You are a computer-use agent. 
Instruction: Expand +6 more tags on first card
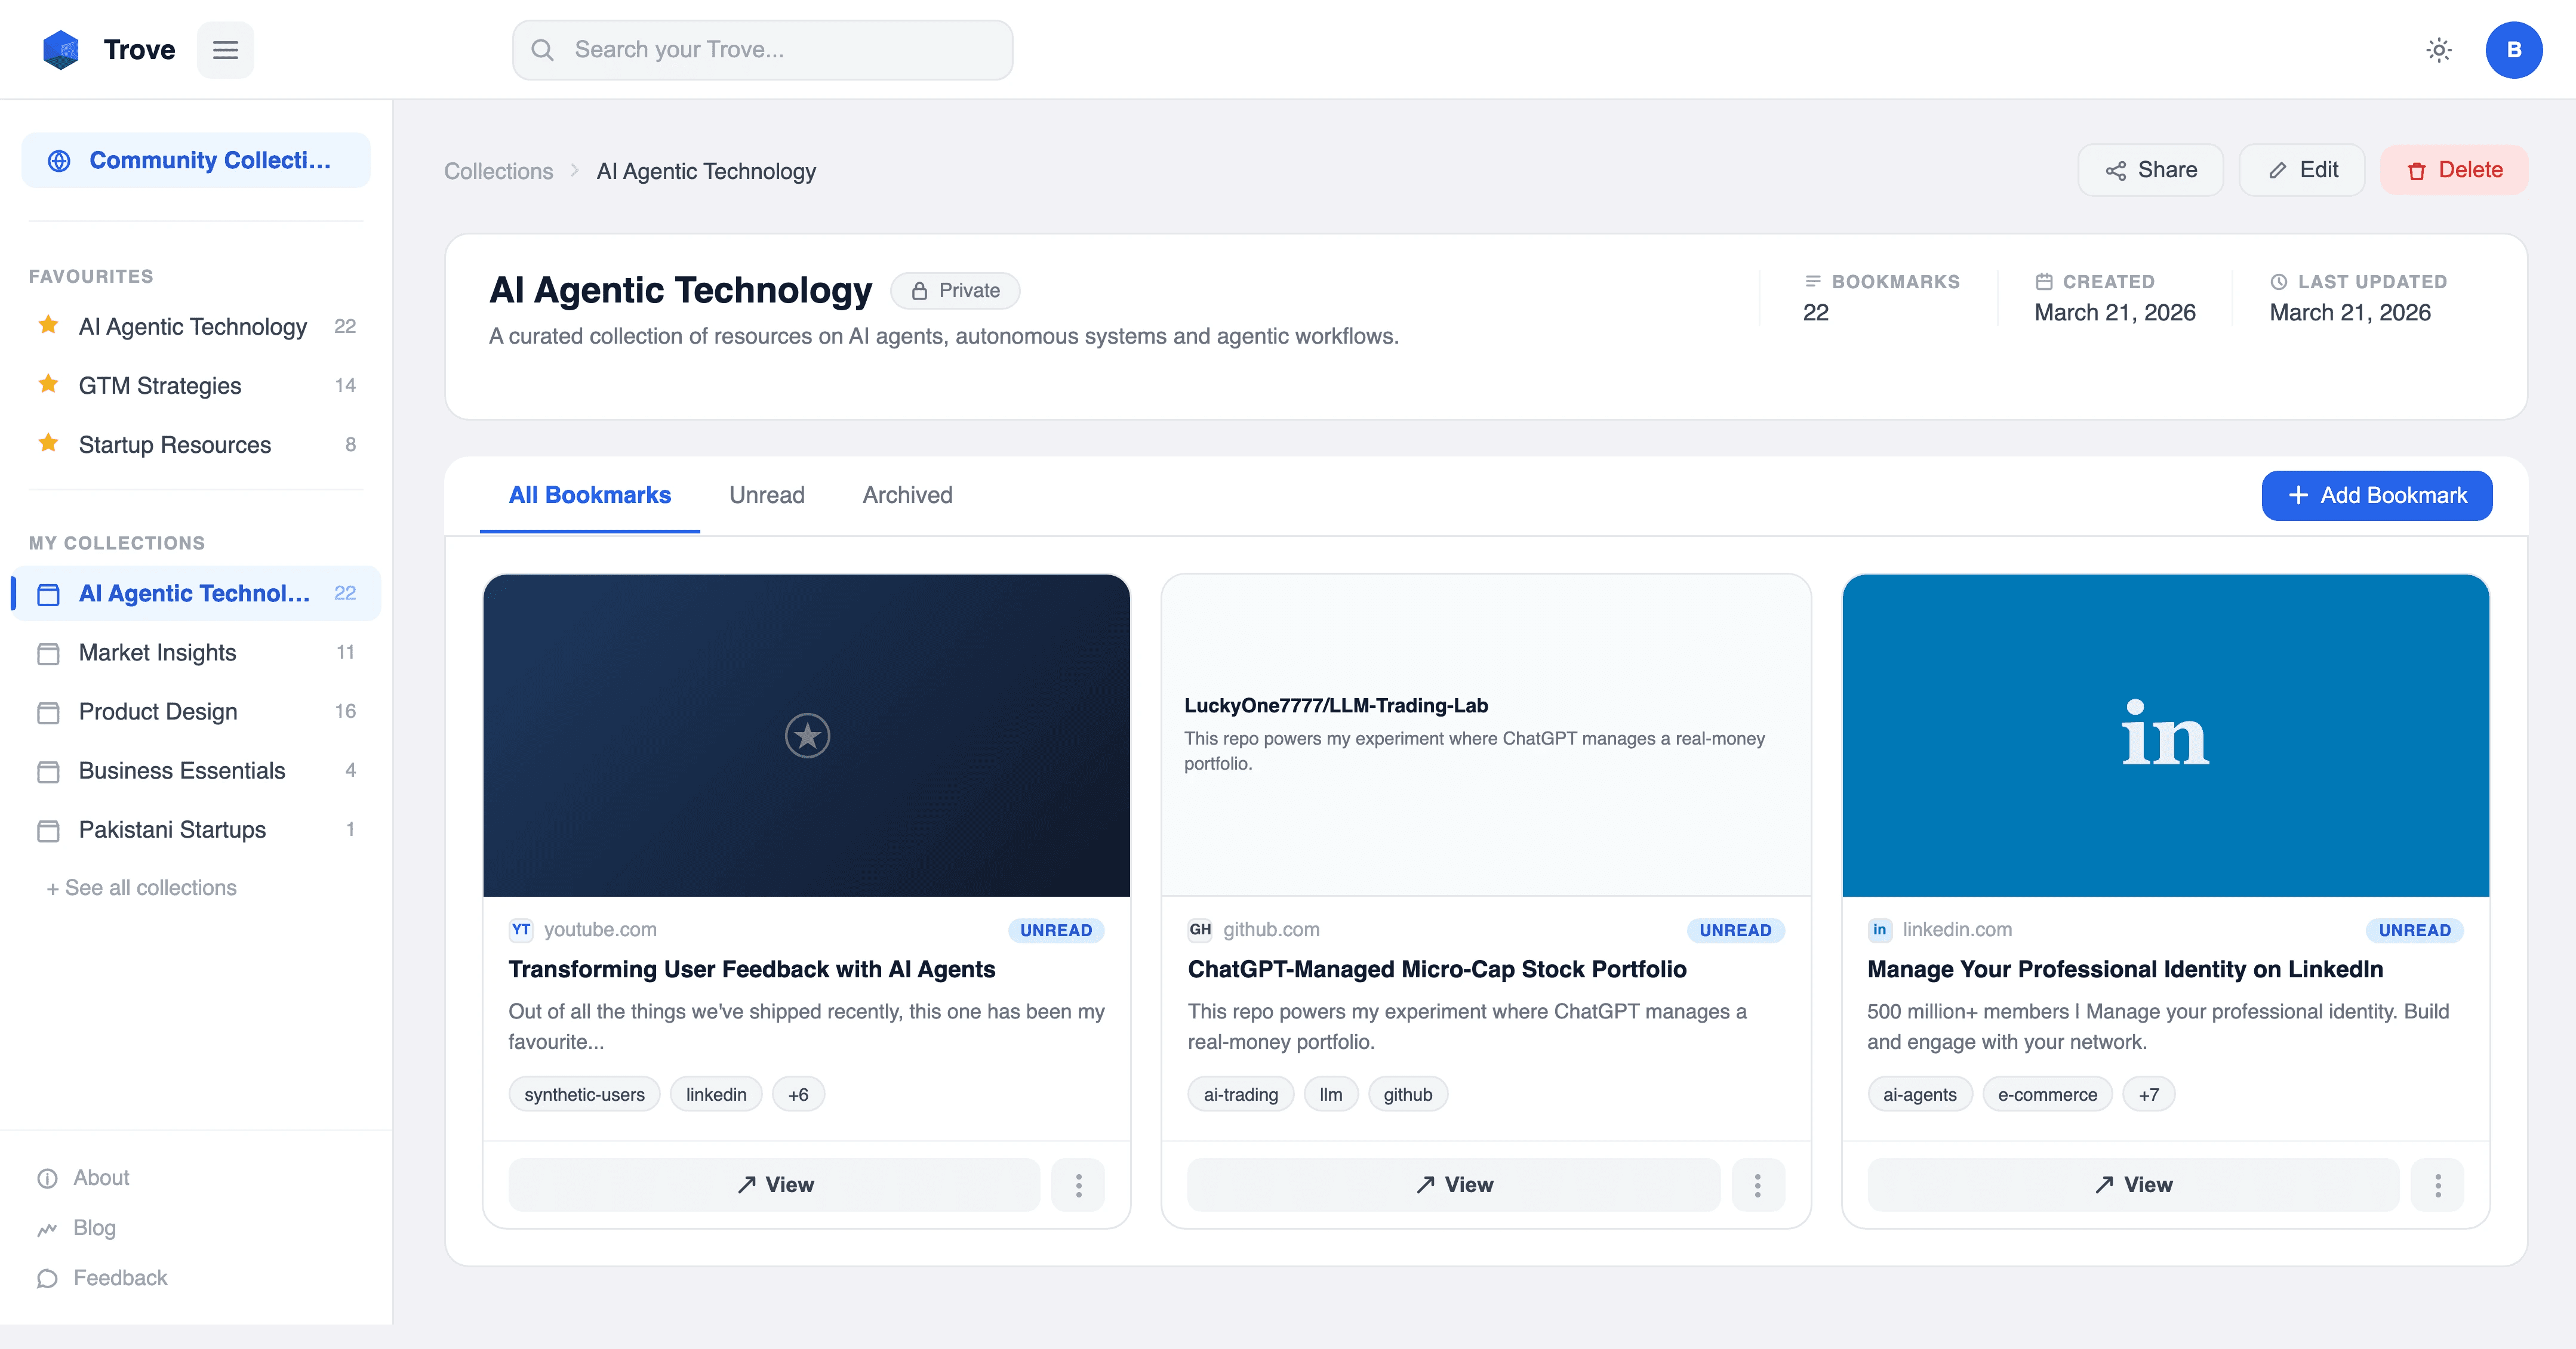[x=798, y=1094]
